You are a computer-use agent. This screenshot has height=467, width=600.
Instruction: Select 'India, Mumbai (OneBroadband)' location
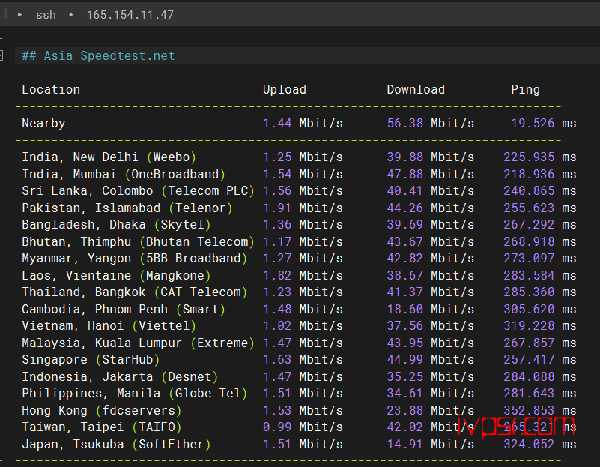click(x=124, y=174)
